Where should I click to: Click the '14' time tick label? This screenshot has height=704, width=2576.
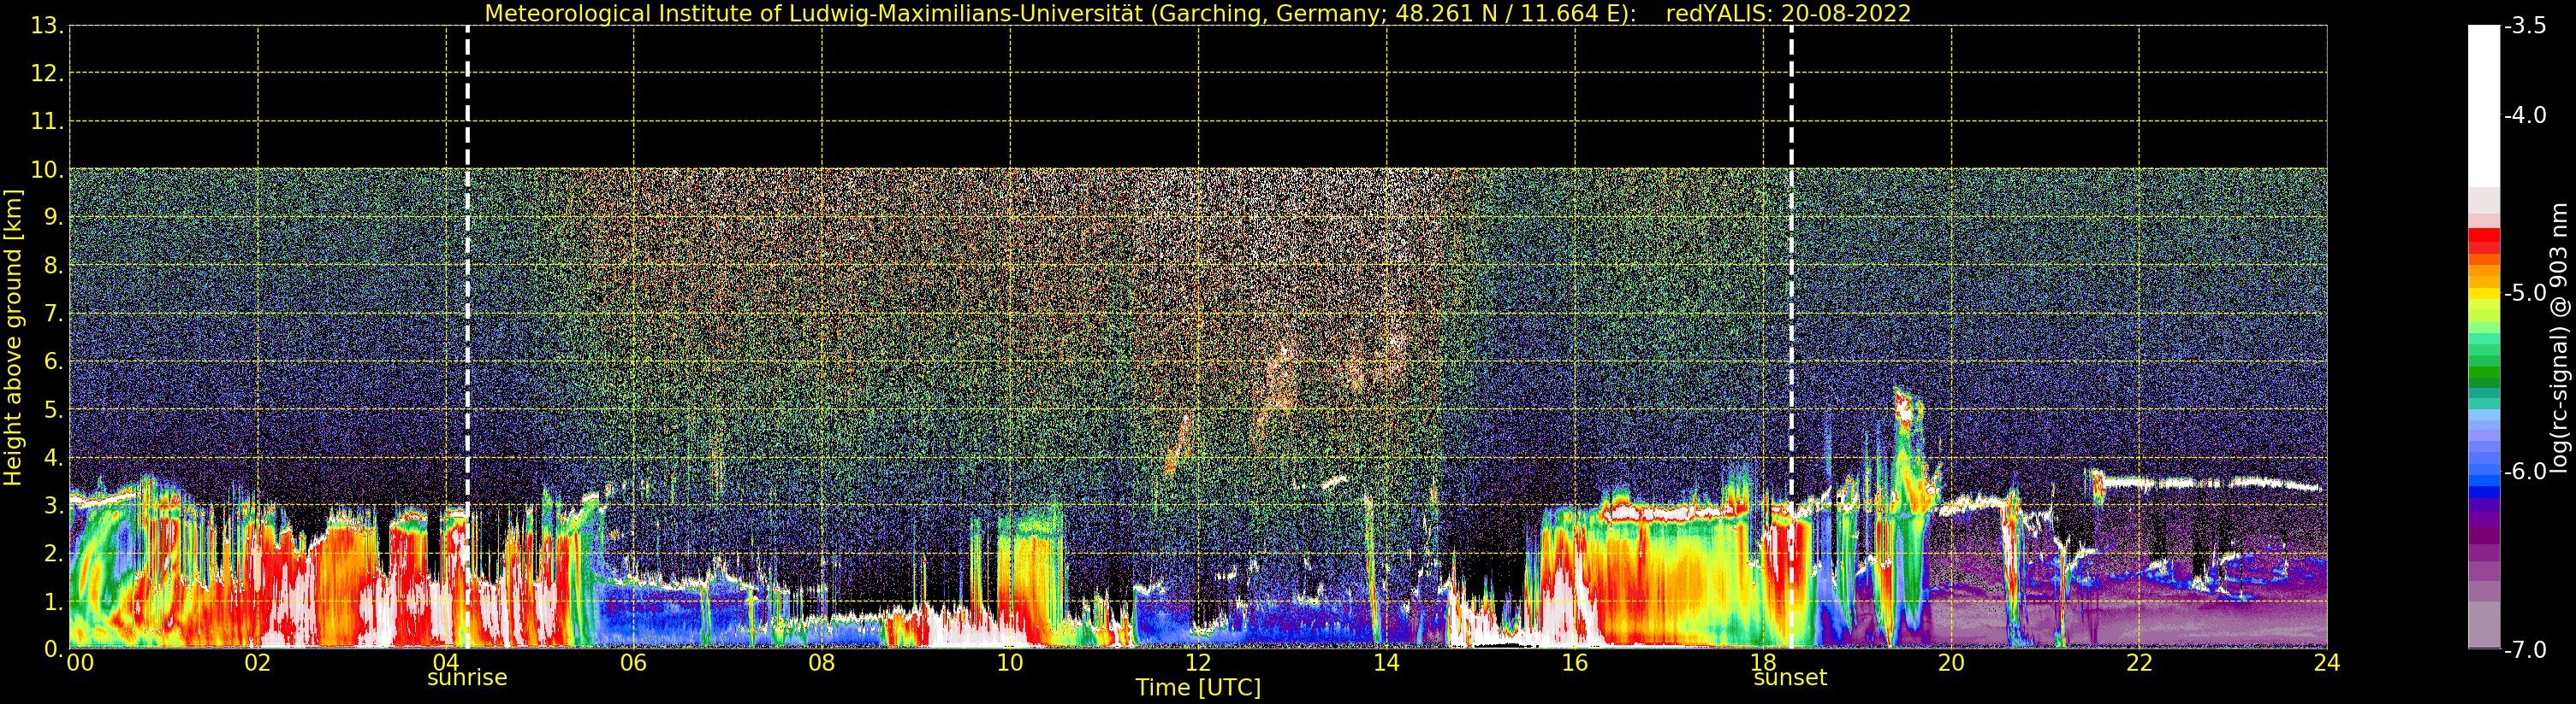1386,663
